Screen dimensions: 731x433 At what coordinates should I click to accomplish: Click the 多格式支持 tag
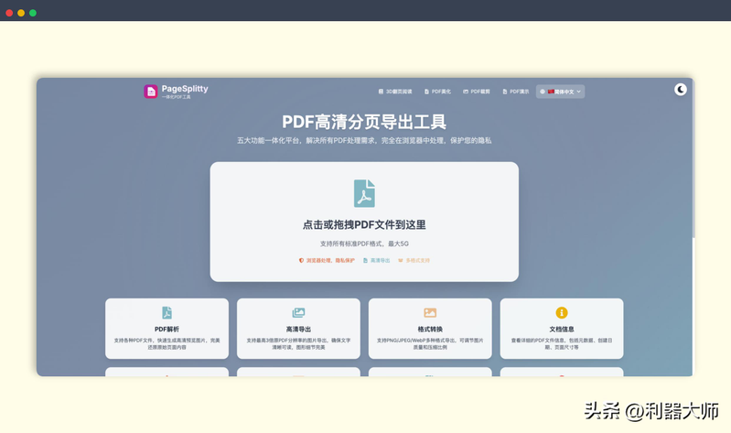click(414, 260)
